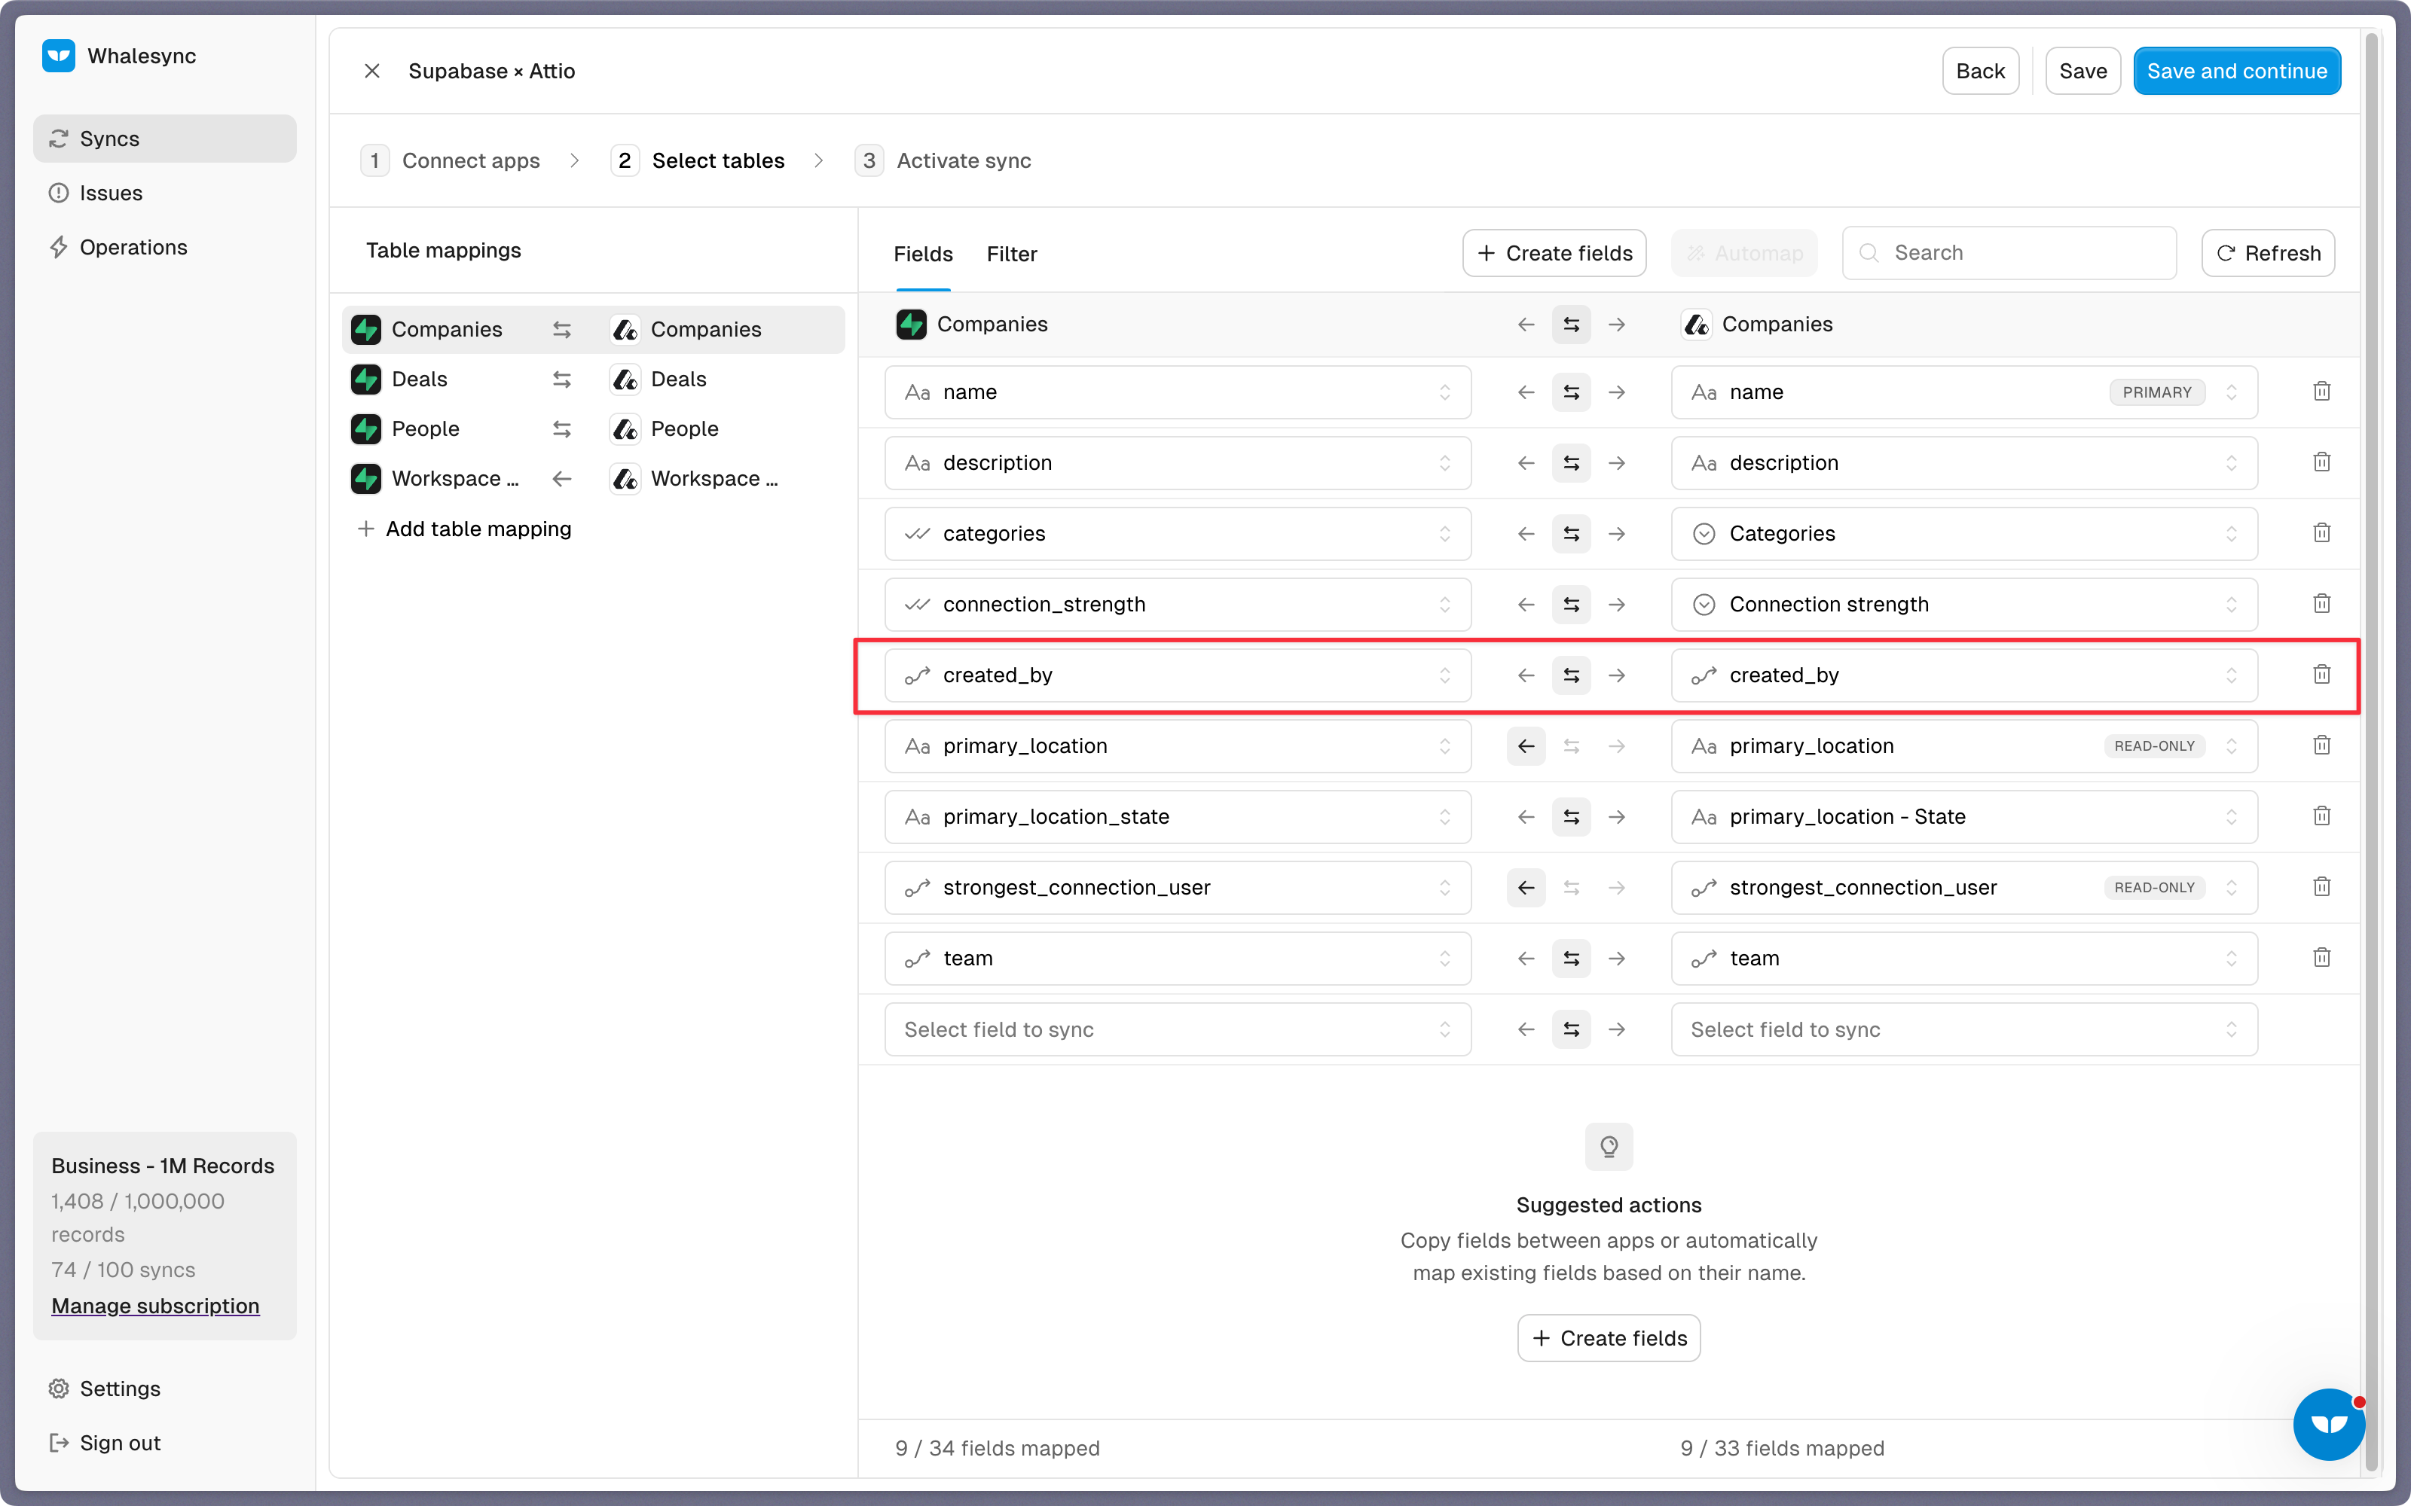2411x1506 pixels.
Task: Set categories to two-way sync
Action: tap(1571, 534)
